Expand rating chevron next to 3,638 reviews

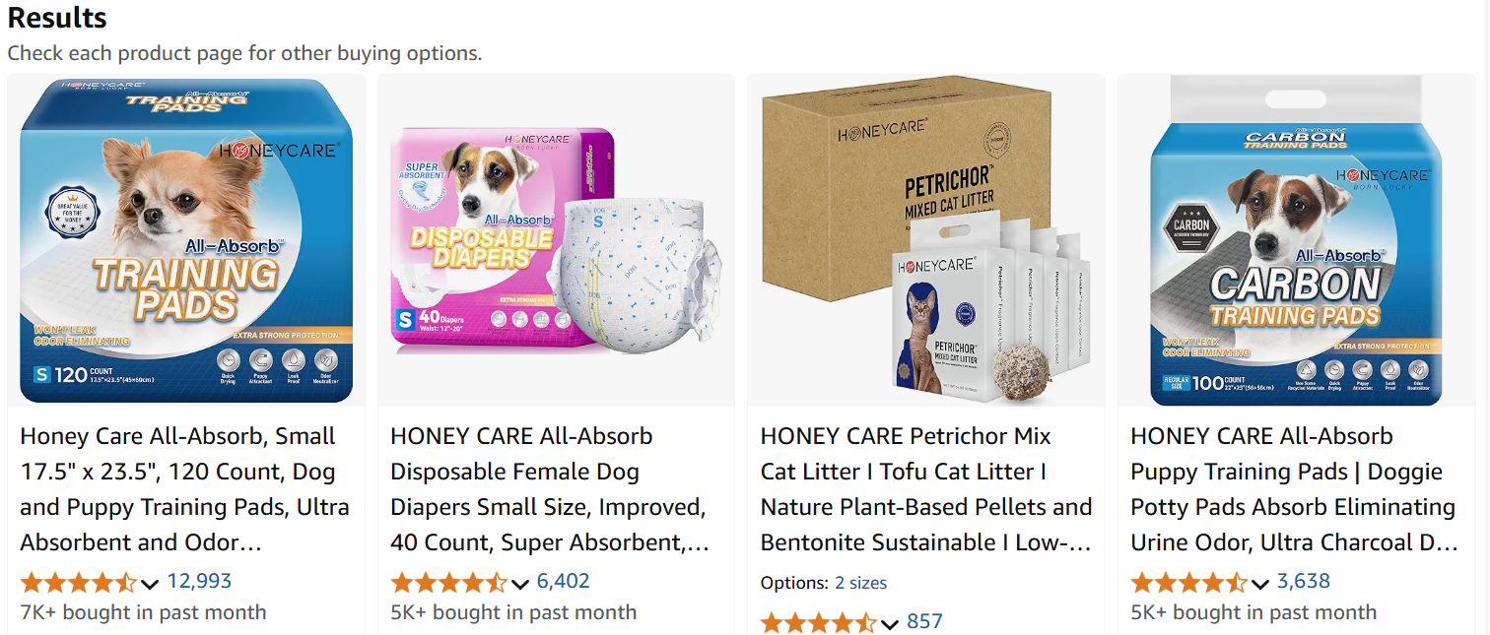pos(1260,584)
